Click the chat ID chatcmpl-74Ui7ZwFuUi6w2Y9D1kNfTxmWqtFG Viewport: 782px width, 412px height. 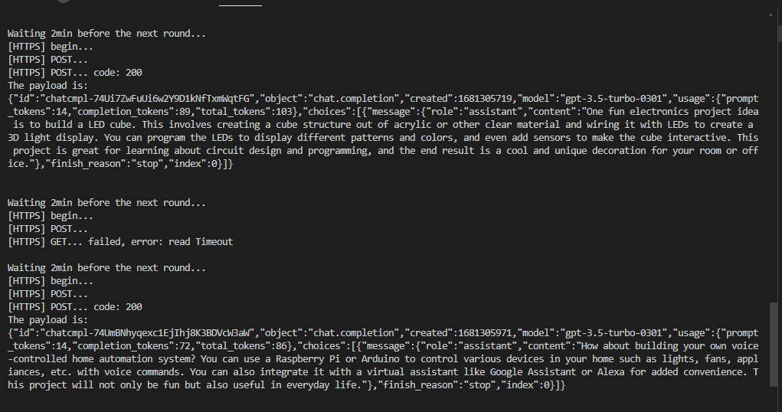coord(147,99)
